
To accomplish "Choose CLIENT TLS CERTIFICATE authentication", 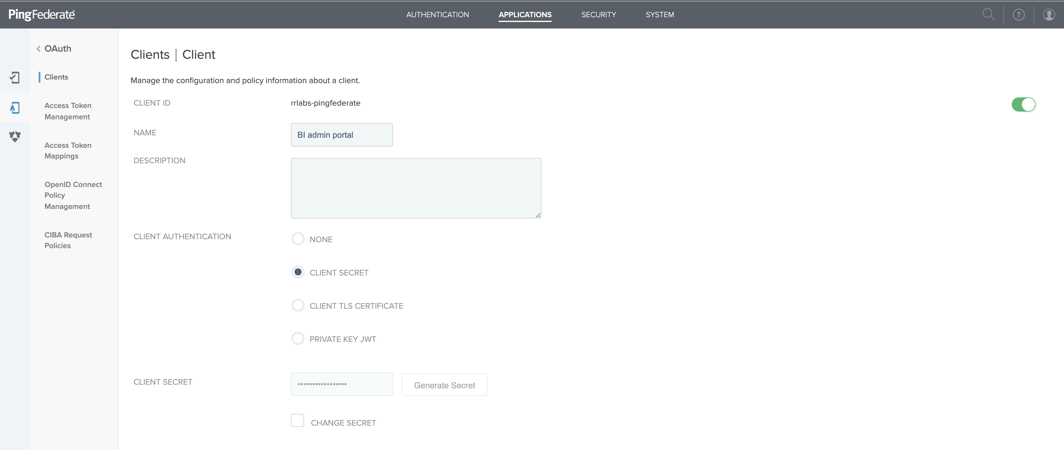I will [298, 305].
